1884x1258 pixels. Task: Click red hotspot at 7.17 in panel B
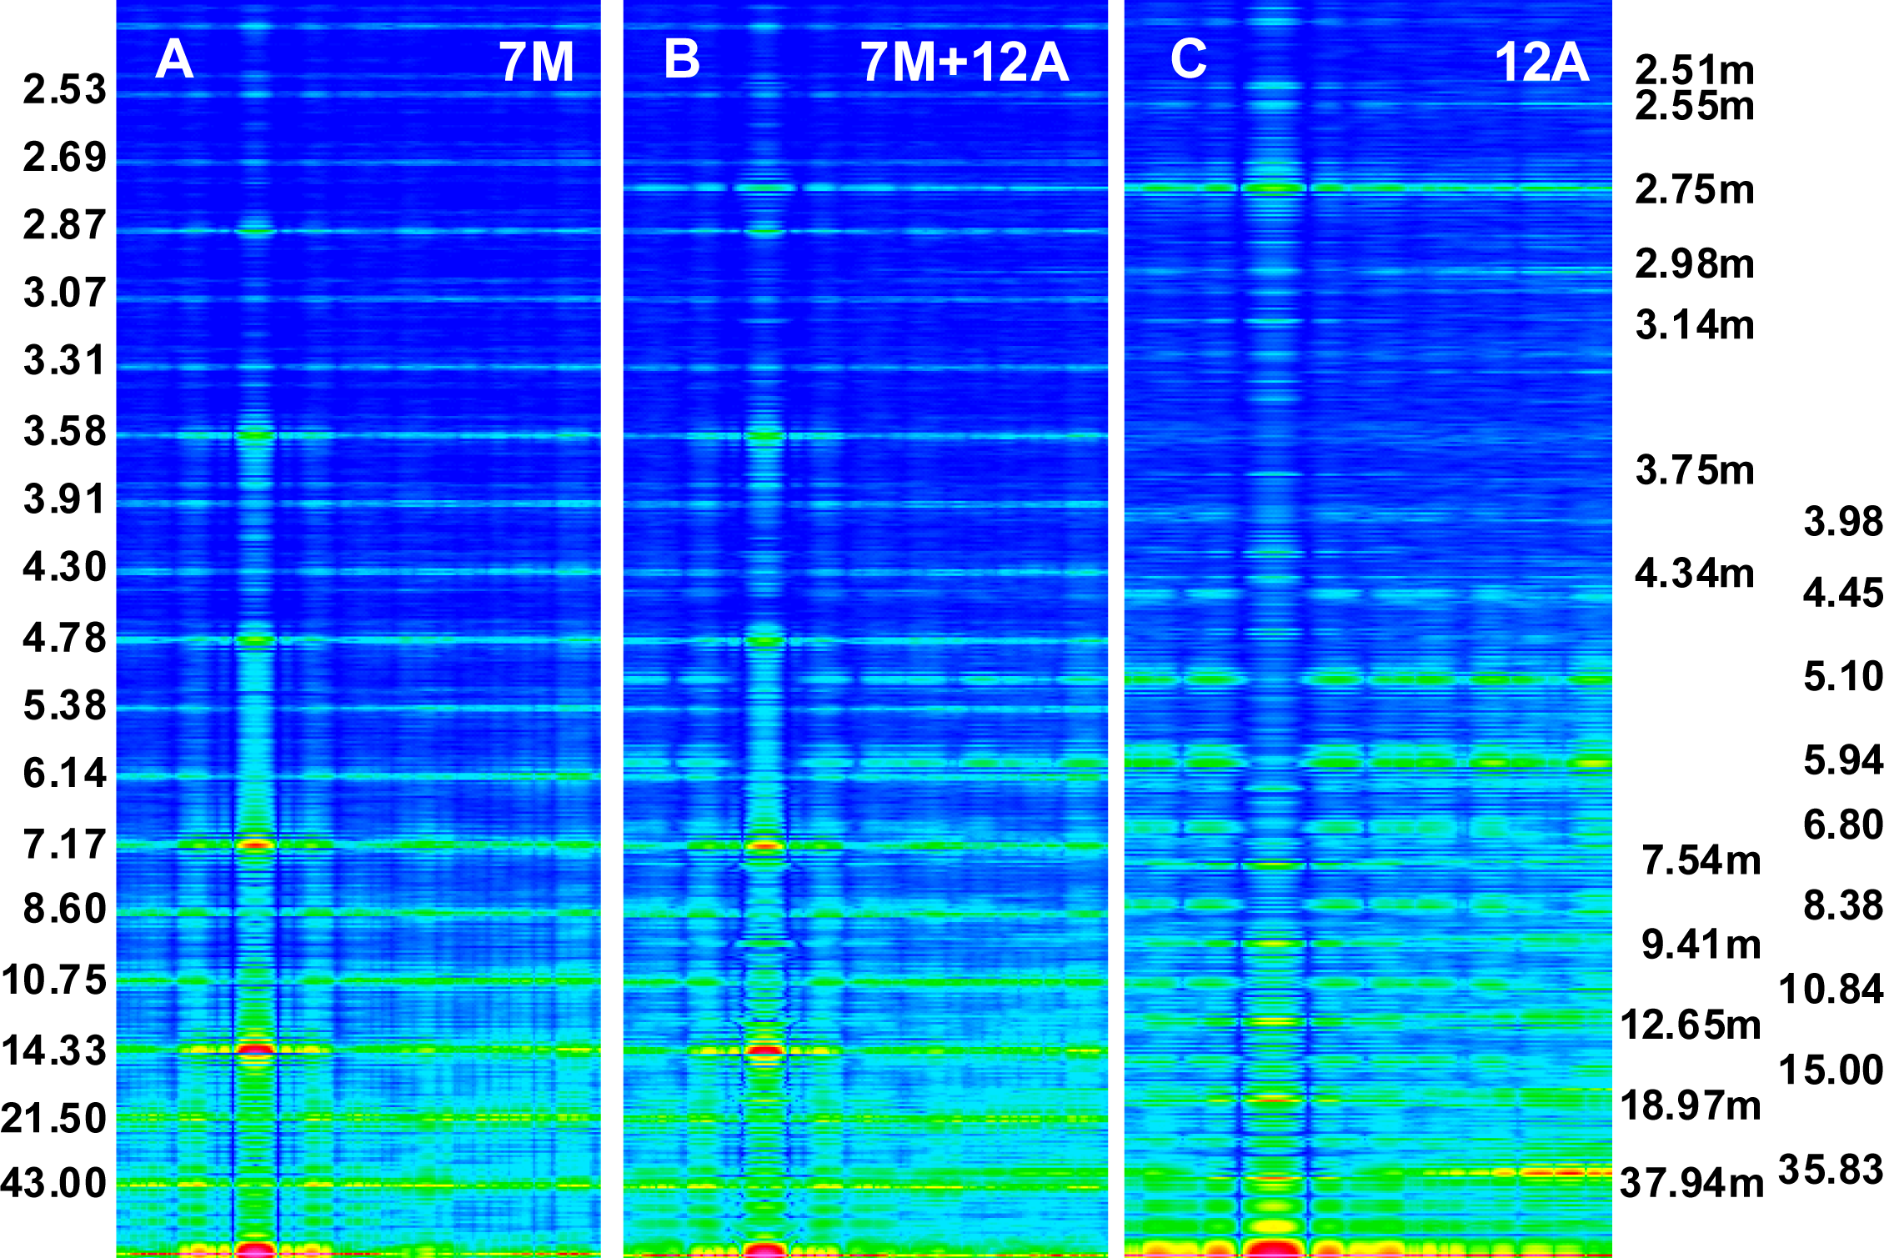click(764, 845)
